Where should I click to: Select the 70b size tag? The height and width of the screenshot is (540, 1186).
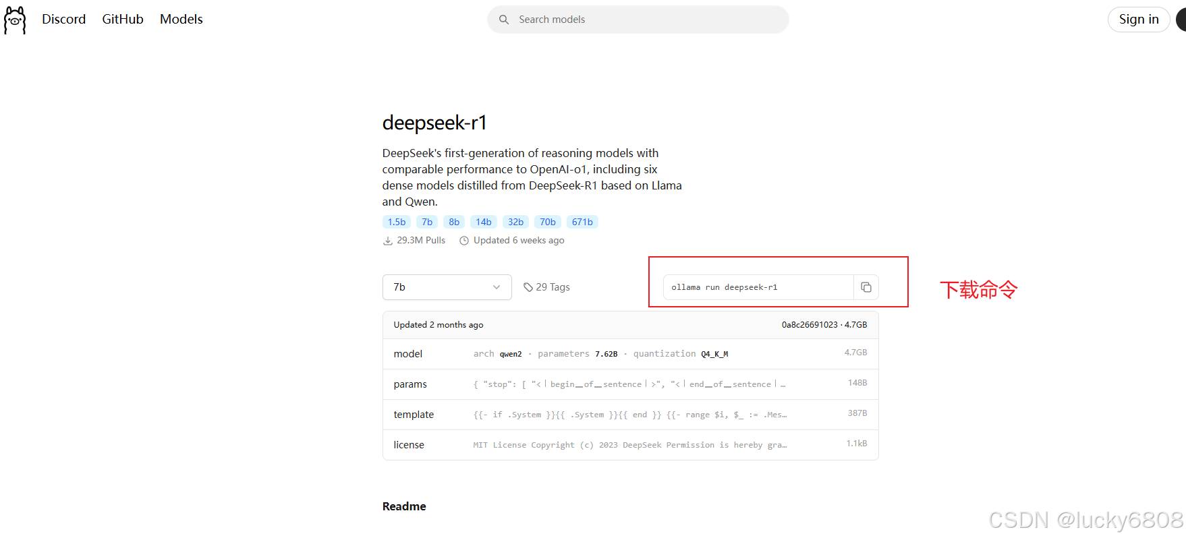[548, 222]
